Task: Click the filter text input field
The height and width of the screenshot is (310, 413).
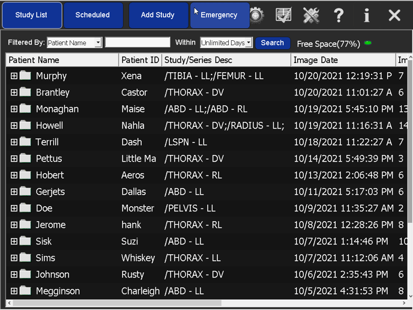Action: (138, 43)
